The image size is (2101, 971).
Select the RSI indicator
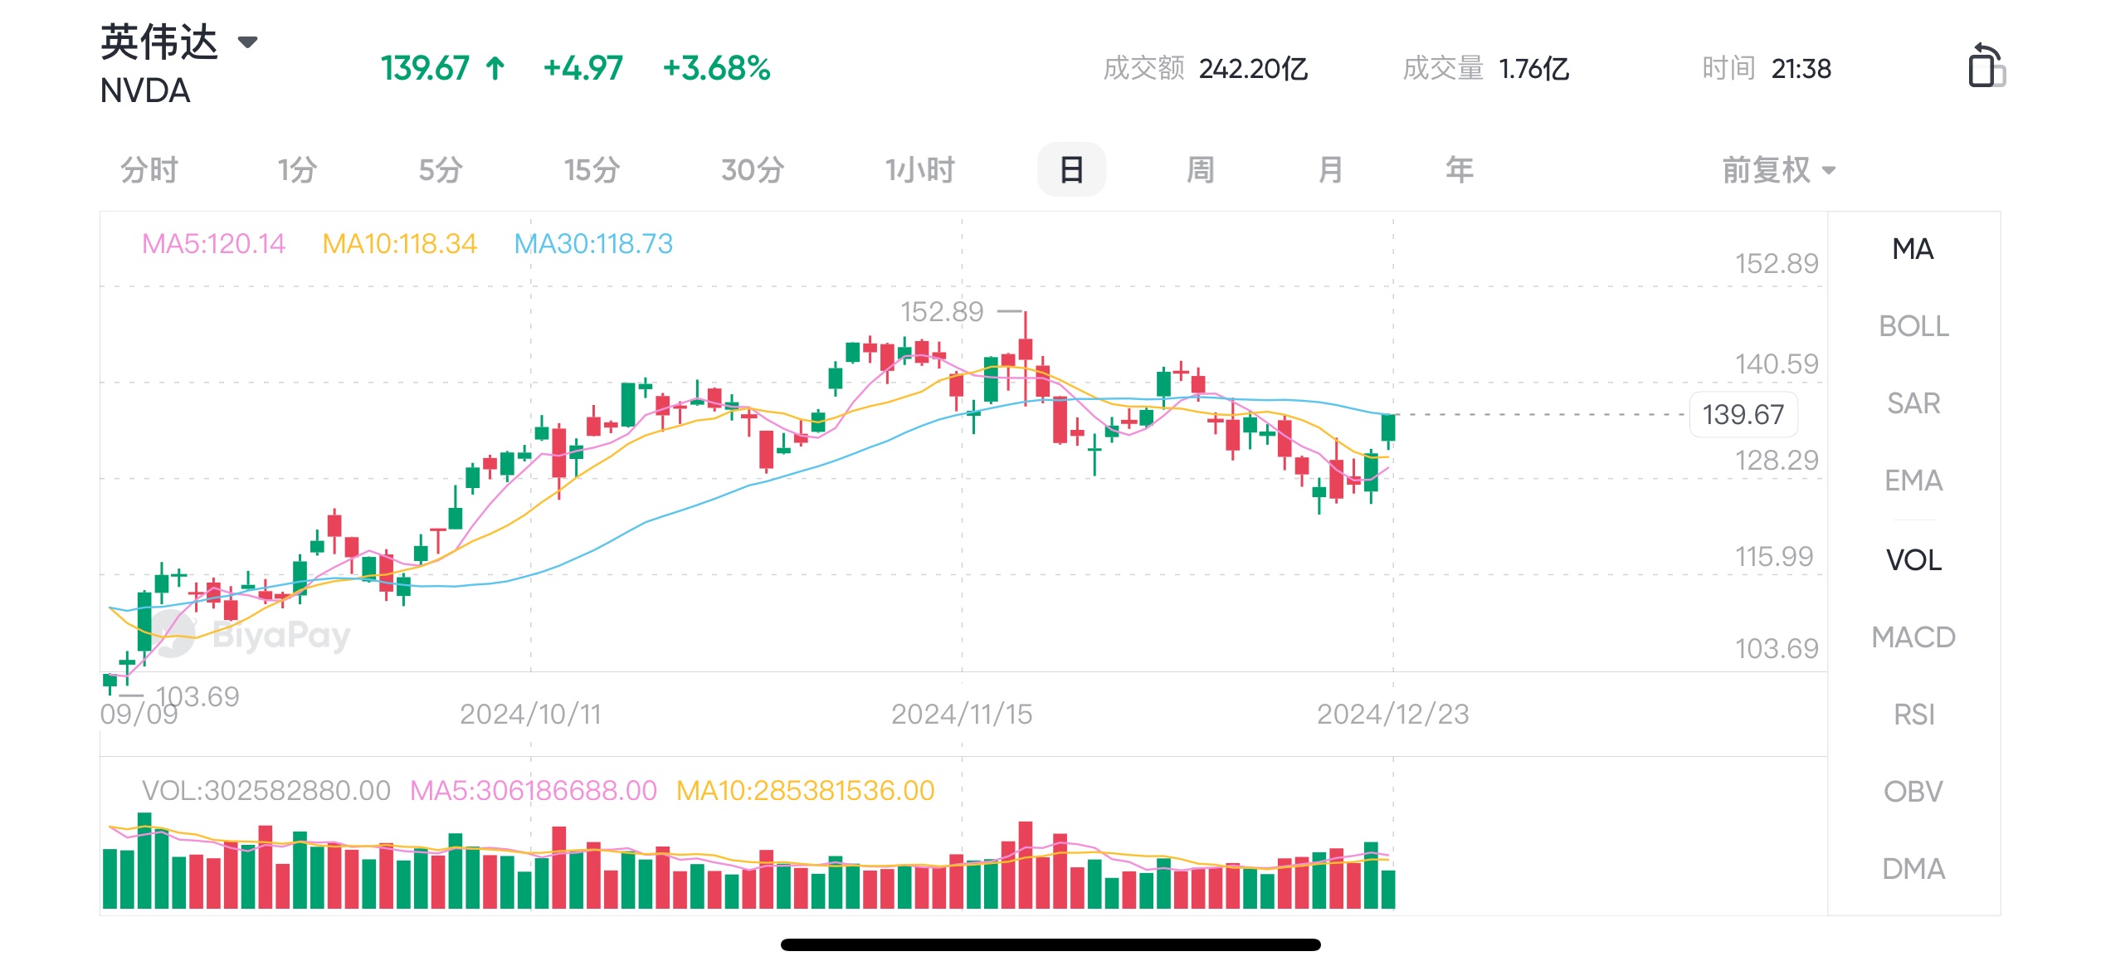[x=1913, y=715]
